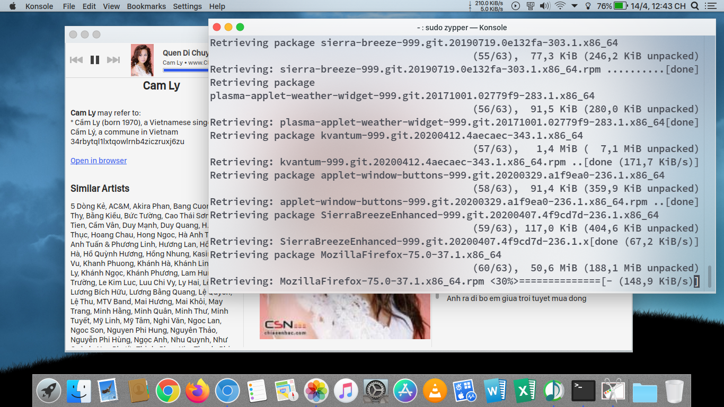
Task: Launch VLC media player from dock
Action: [x=436, y=391]
